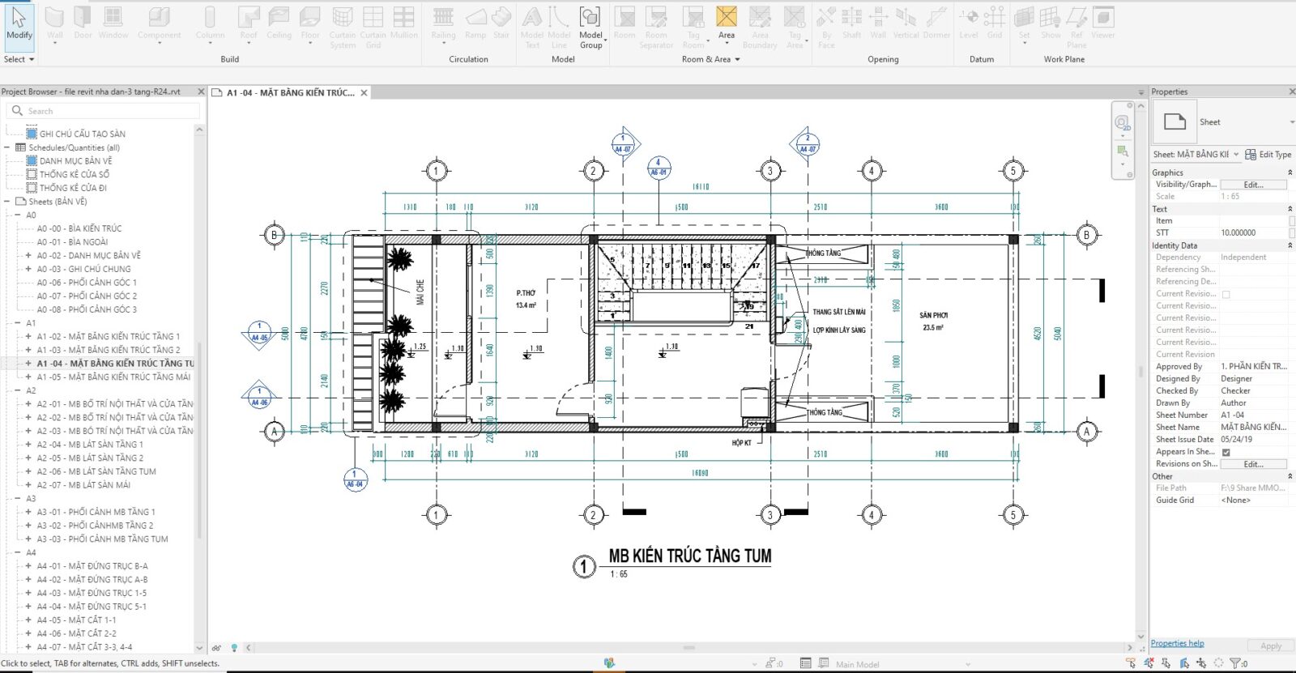Select the Shaft opening tool
Screen dimensions: 1296x673
pyautogui.click(x=851, y=23)
